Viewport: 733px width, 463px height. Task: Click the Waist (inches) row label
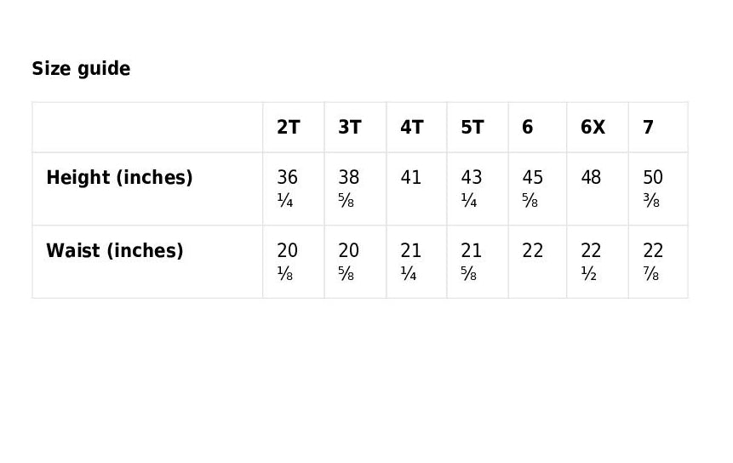pos(115,251)
